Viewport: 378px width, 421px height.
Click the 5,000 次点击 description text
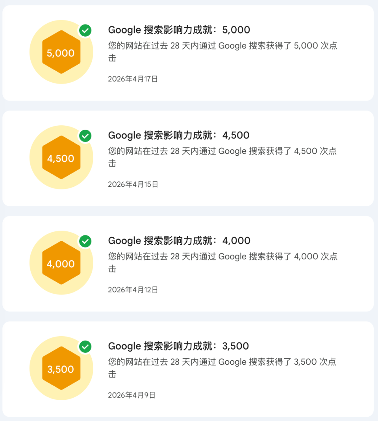[223, 52]
